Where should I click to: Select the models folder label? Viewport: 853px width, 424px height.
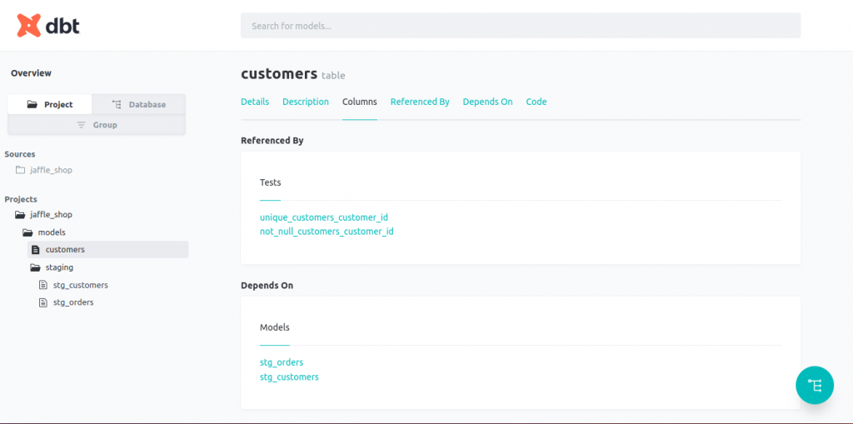click(x=52, y=232)
